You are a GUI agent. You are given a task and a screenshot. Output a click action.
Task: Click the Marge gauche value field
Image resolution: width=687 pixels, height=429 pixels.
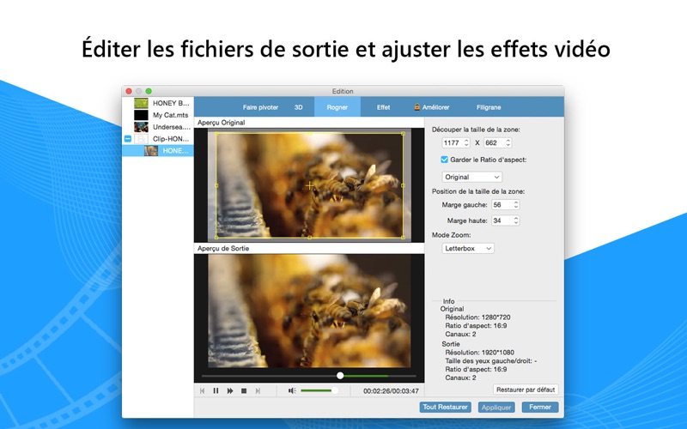click(502, 204)
